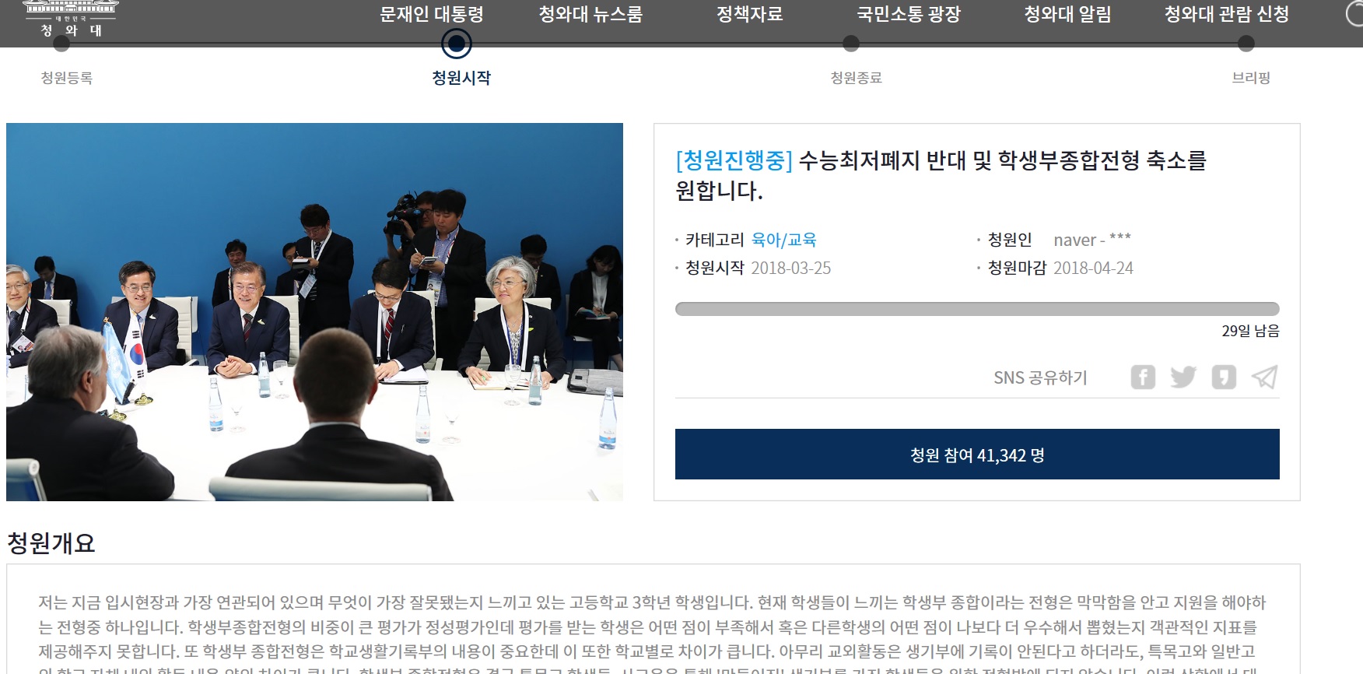
Task: Select the 청원등록 step label
Action: click(67, 78)
